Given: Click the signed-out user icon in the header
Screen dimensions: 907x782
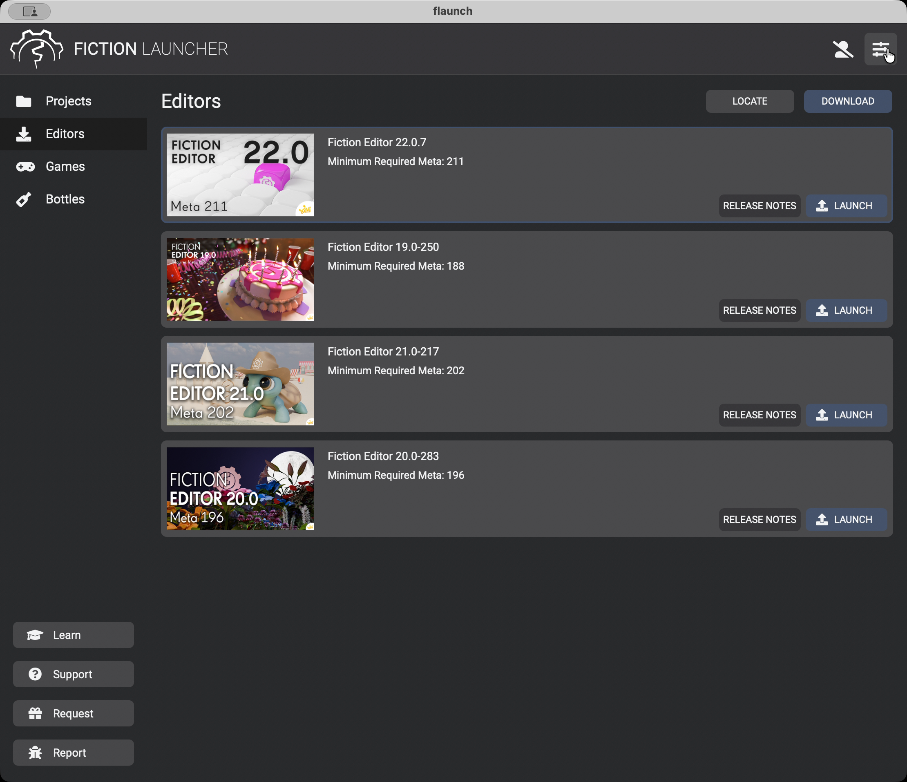Looking at the screenshot, I should point(842,49).
